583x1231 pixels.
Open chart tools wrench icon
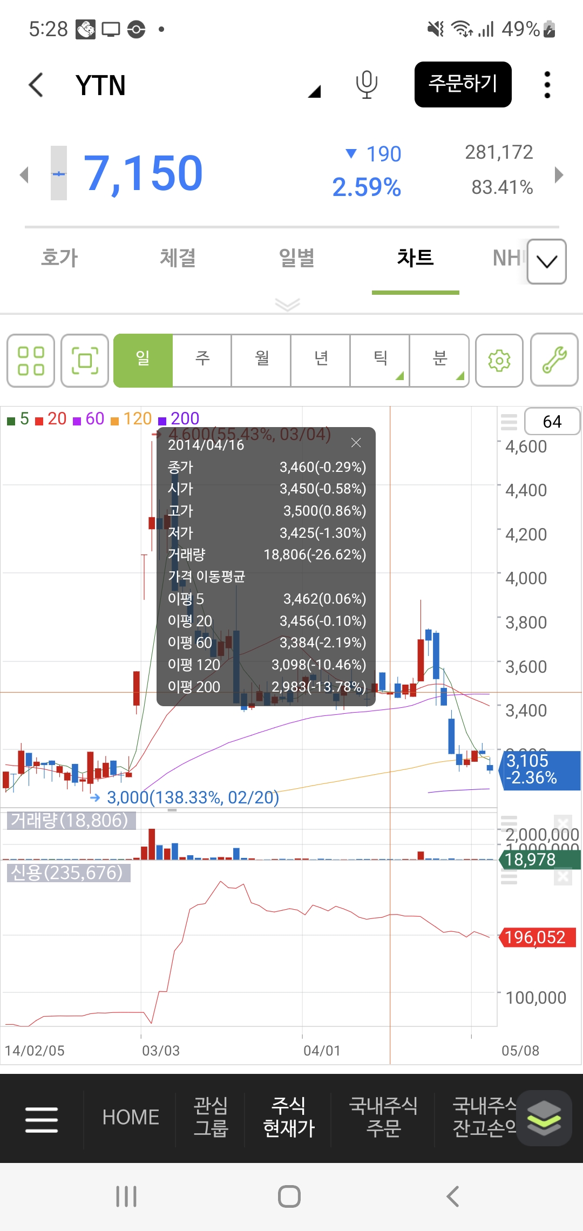(x=554, y=361)
